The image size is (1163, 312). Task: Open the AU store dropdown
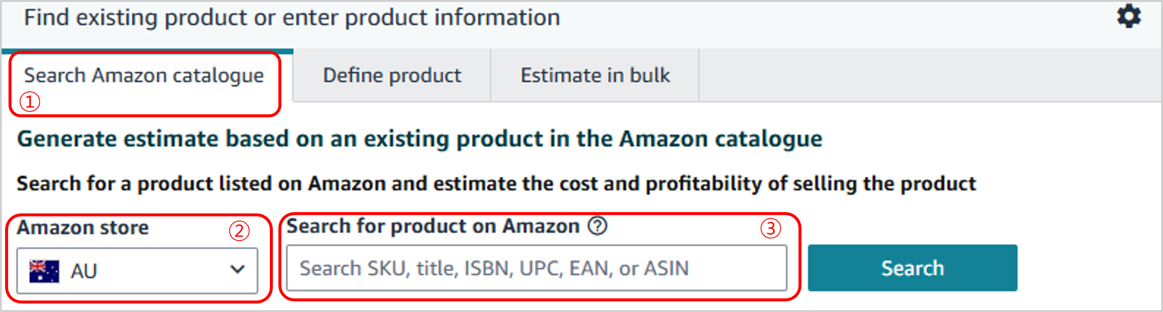point(137,271)
